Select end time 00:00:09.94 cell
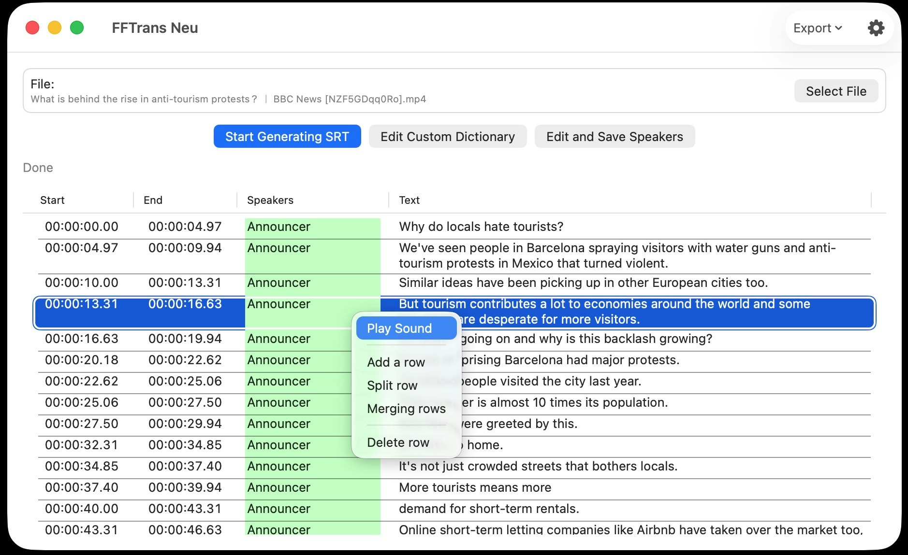908x555 pixels. (x=185, y=248)
